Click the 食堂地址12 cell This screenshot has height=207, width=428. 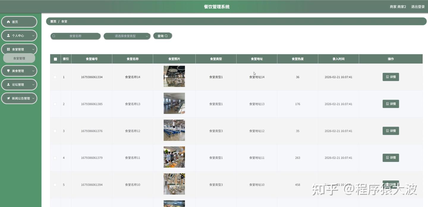(x=257, y=131)
